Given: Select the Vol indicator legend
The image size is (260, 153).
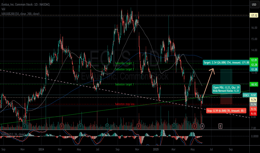Looking at the screenshot, I should [x=3, y=9].
